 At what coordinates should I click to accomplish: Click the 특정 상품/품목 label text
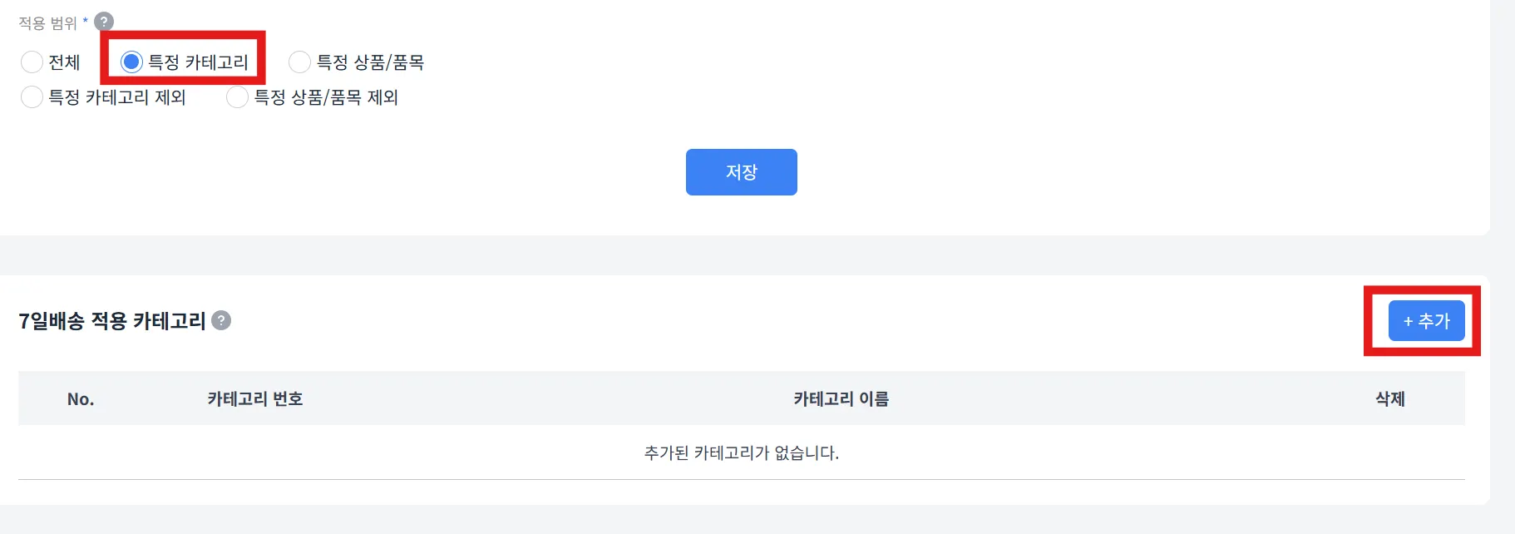[x=370, y=62]
